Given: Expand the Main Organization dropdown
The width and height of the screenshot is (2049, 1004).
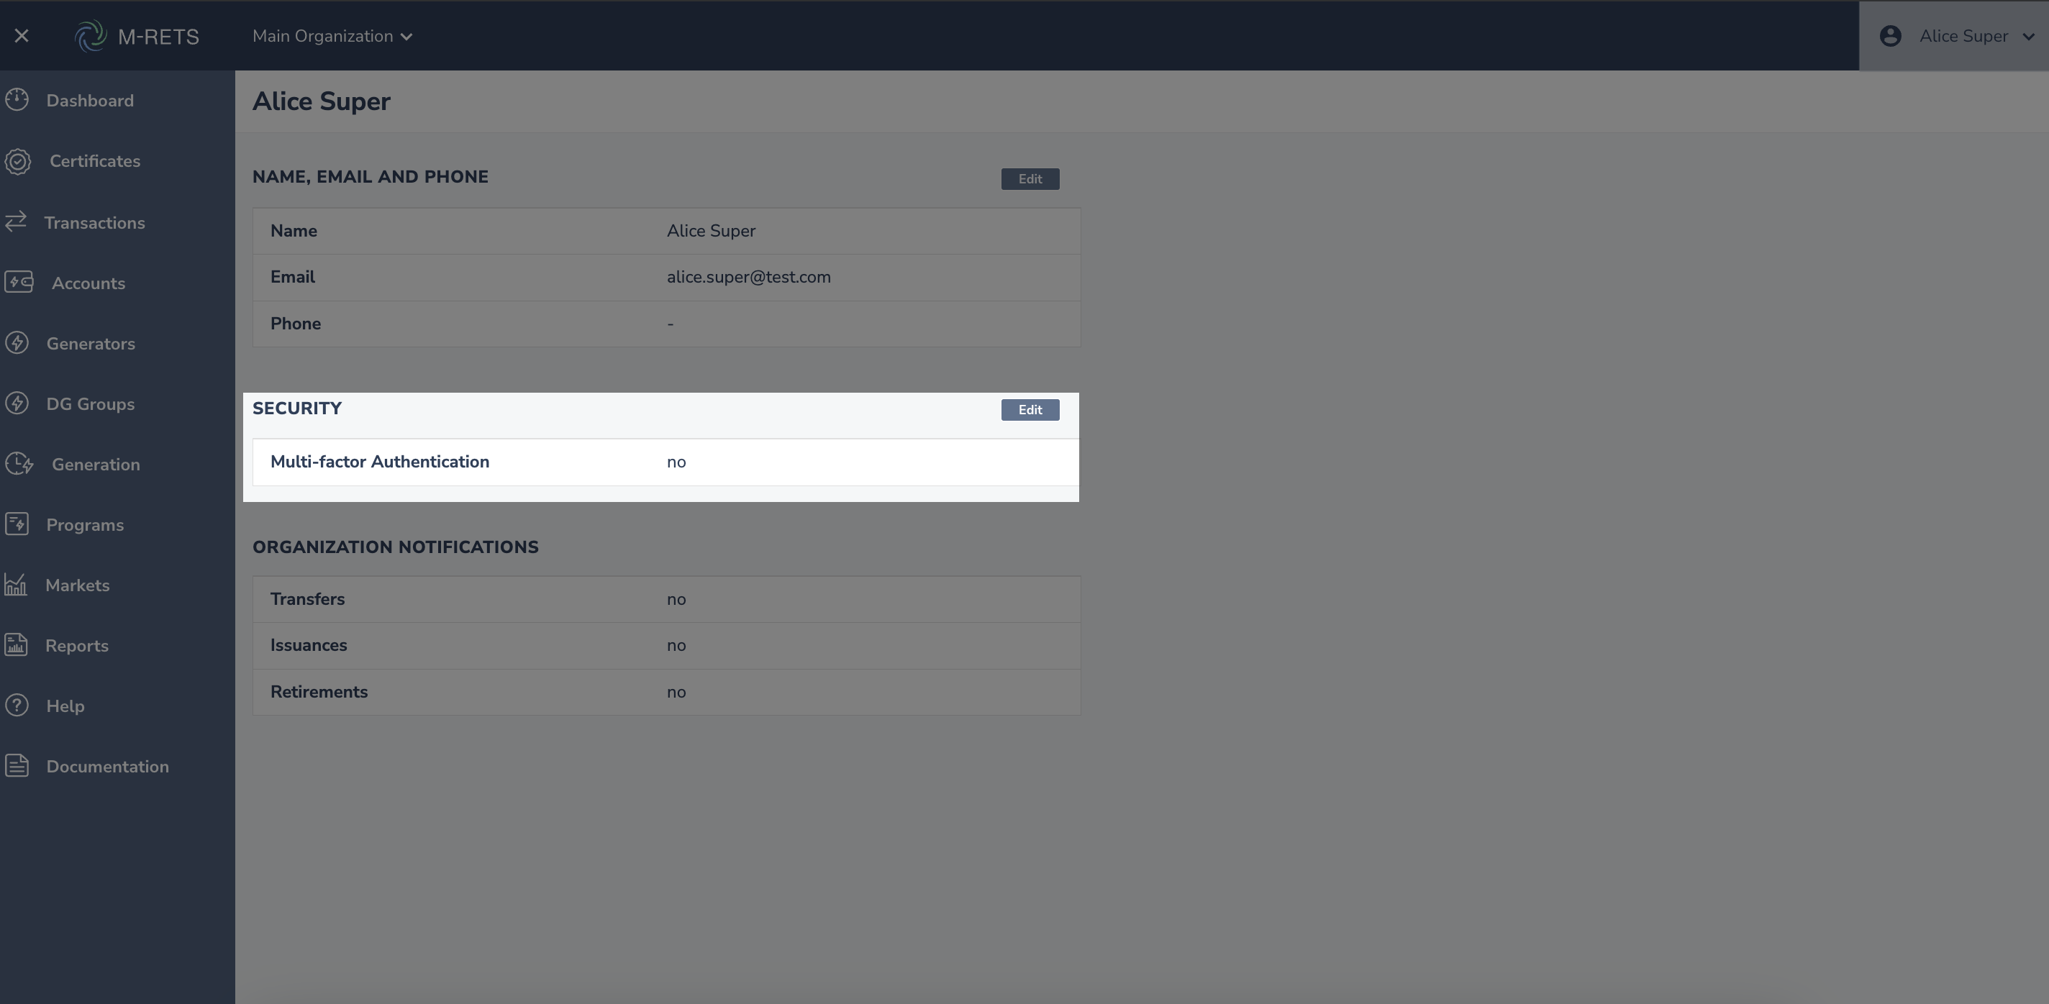Looking at the screenshot, I should pos(332,37).
